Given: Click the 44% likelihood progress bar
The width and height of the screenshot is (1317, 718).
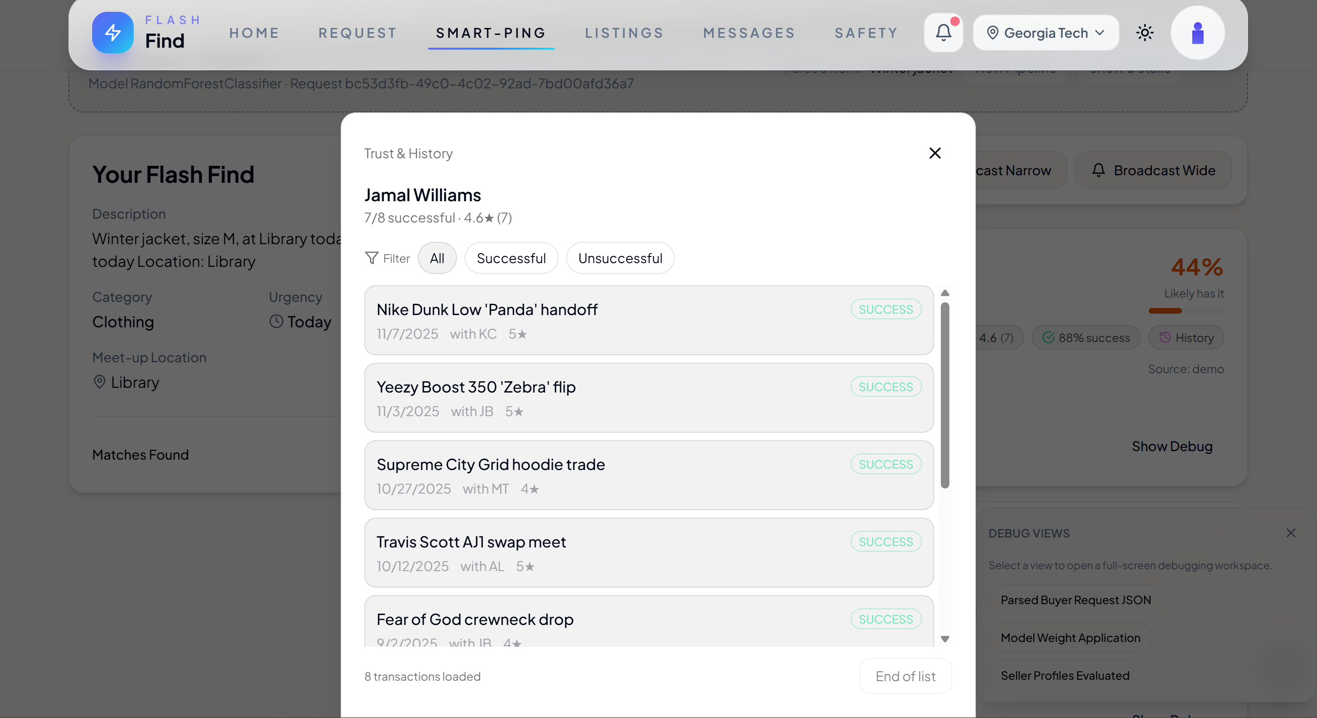Looking at the screenshot, I should tap(1186, 311).
